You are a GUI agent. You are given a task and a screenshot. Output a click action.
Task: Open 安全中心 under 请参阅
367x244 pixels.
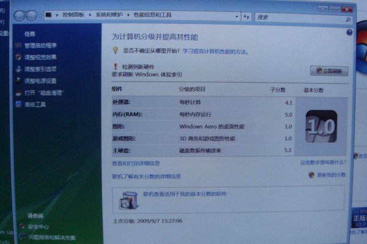pyautogui.click(x=38, y=227)
